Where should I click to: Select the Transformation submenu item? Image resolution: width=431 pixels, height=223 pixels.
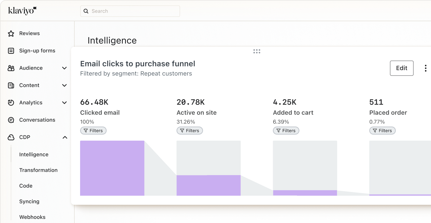38,170
